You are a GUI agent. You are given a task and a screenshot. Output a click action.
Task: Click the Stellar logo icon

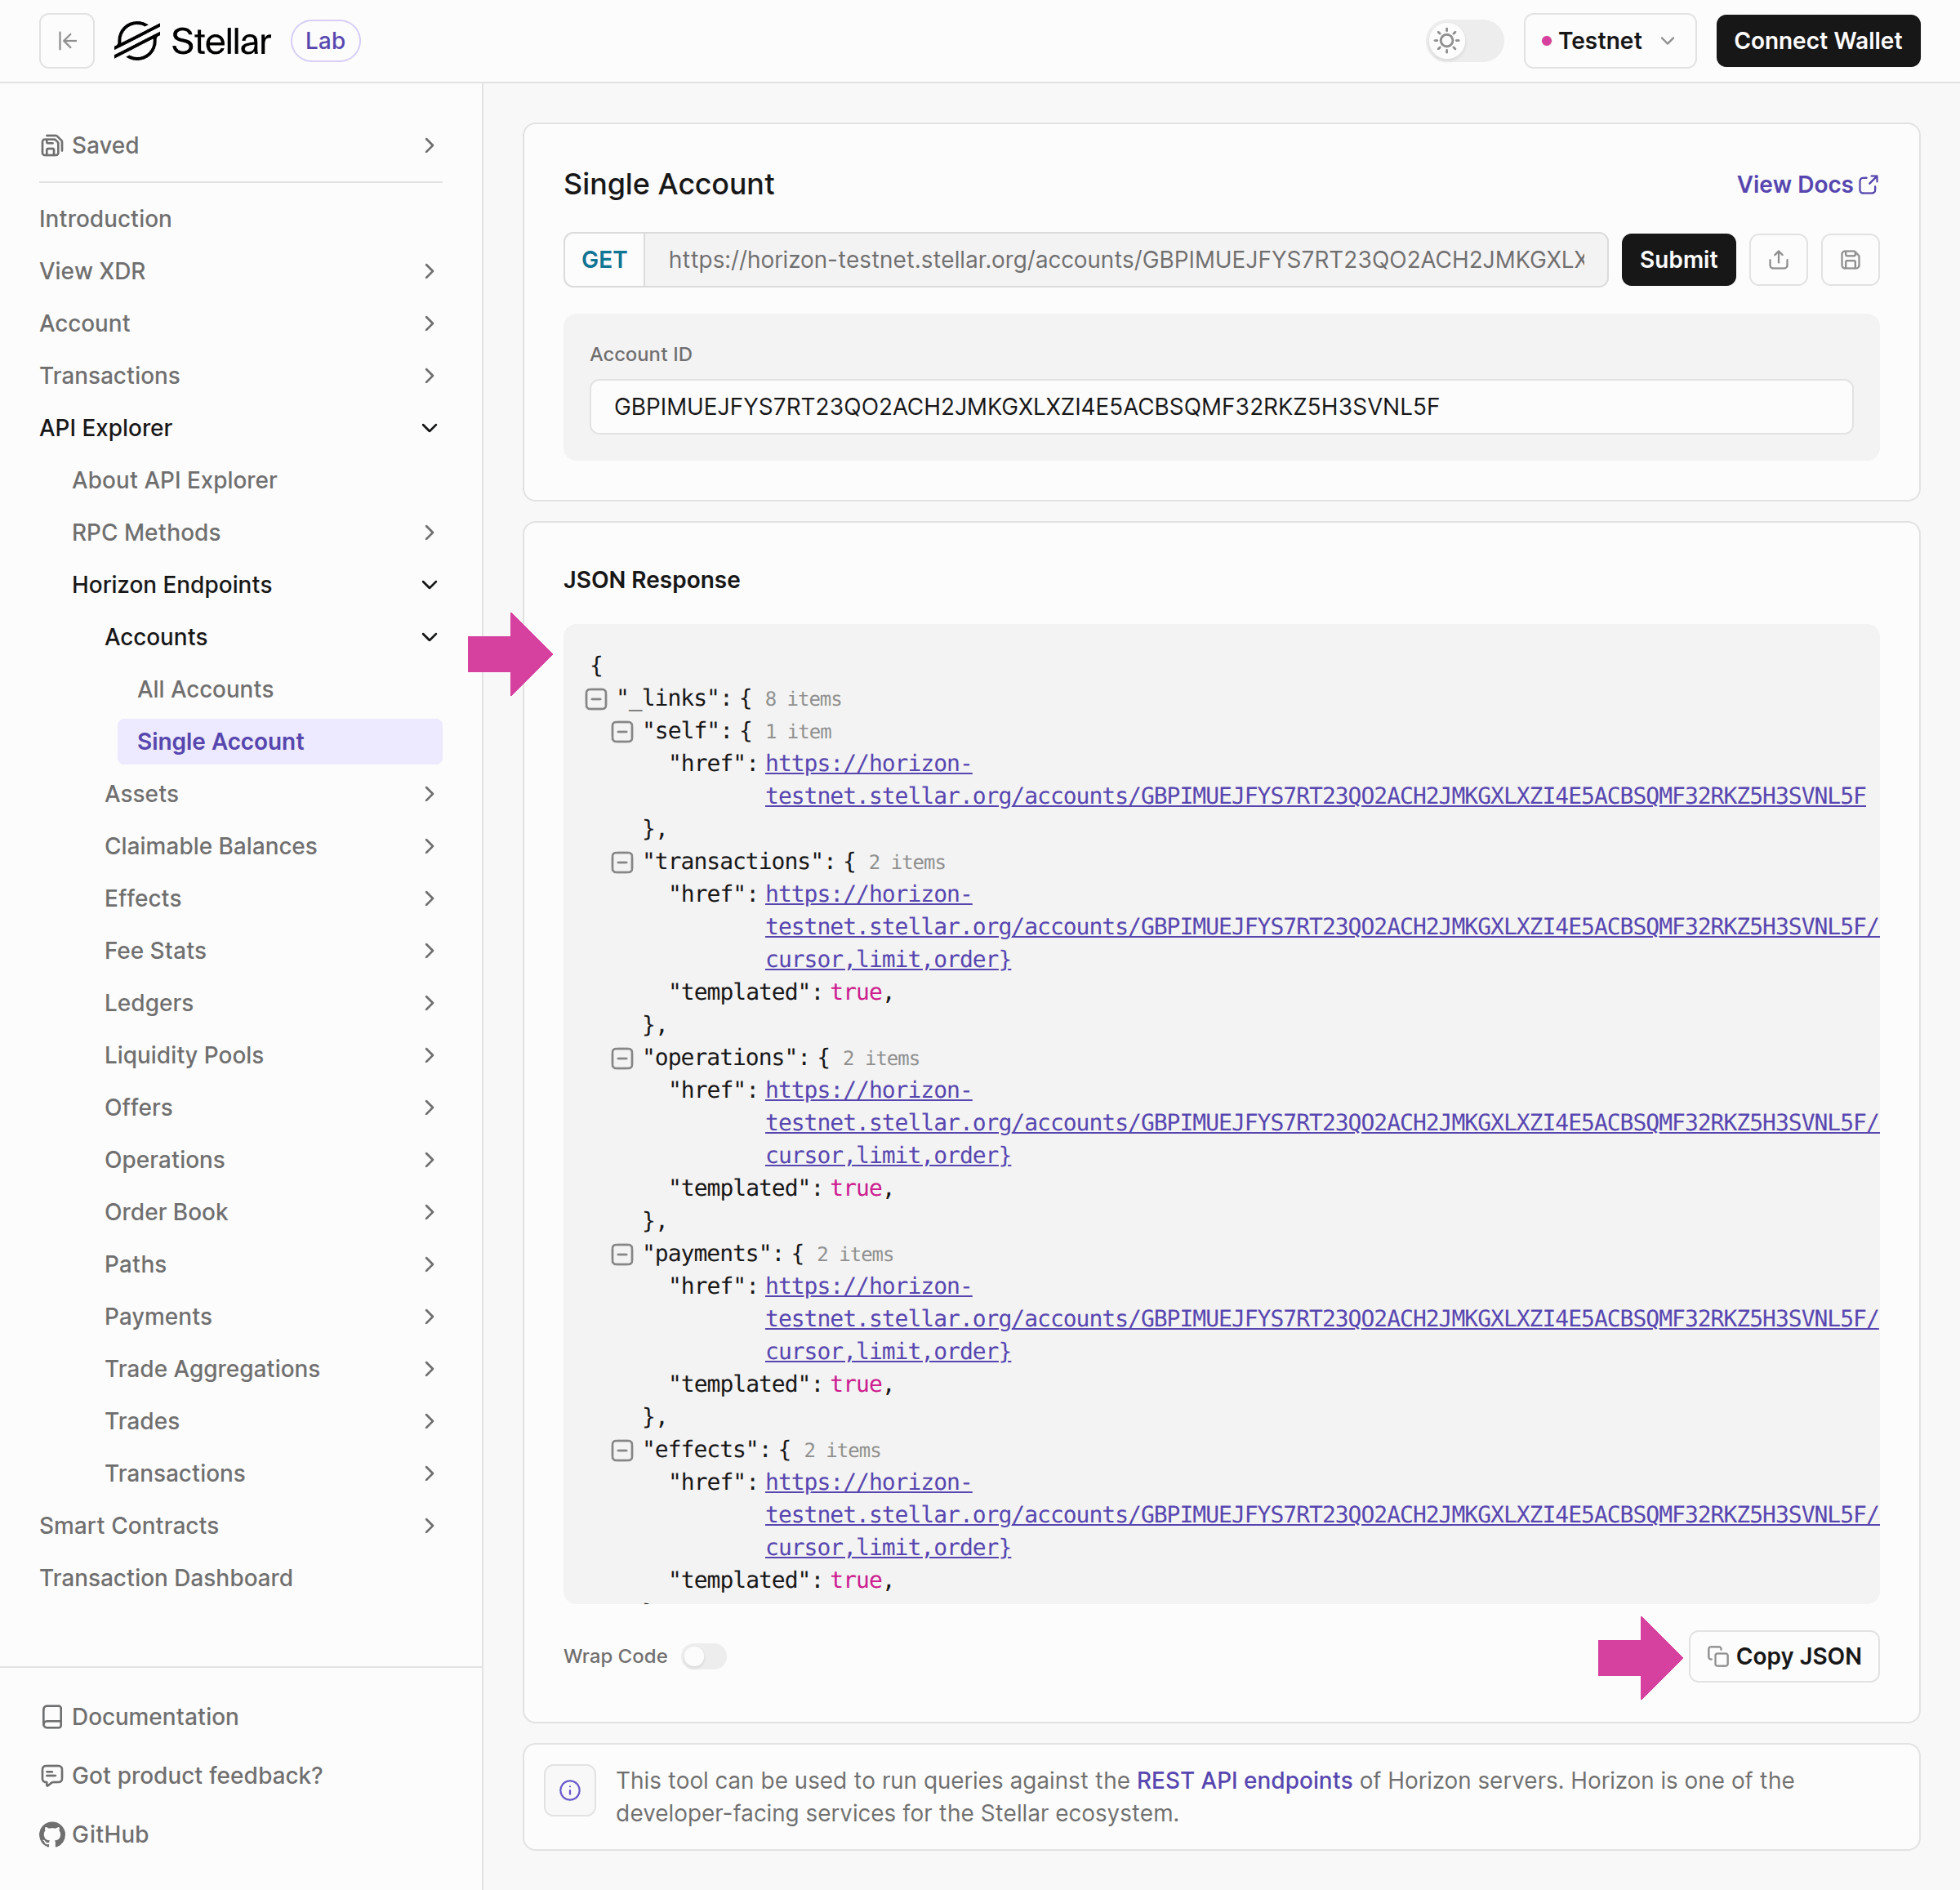(137, 41)
